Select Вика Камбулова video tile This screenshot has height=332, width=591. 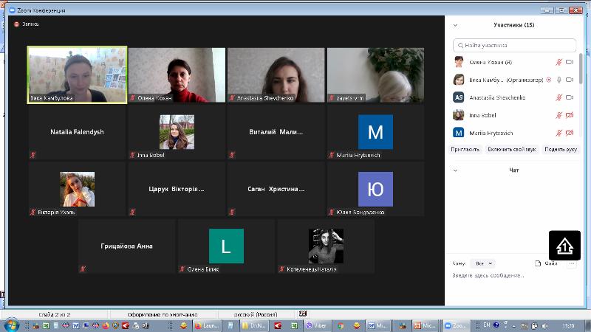pyautogui.click(x=78, y=75)
